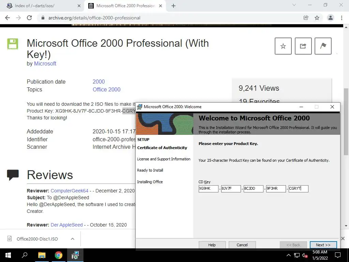Click Cancel in Office setup wizard
The height and width of the screenshot is (262, 349).
point(242,245)
